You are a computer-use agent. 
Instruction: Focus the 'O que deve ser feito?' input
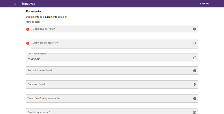coord(109,29)
